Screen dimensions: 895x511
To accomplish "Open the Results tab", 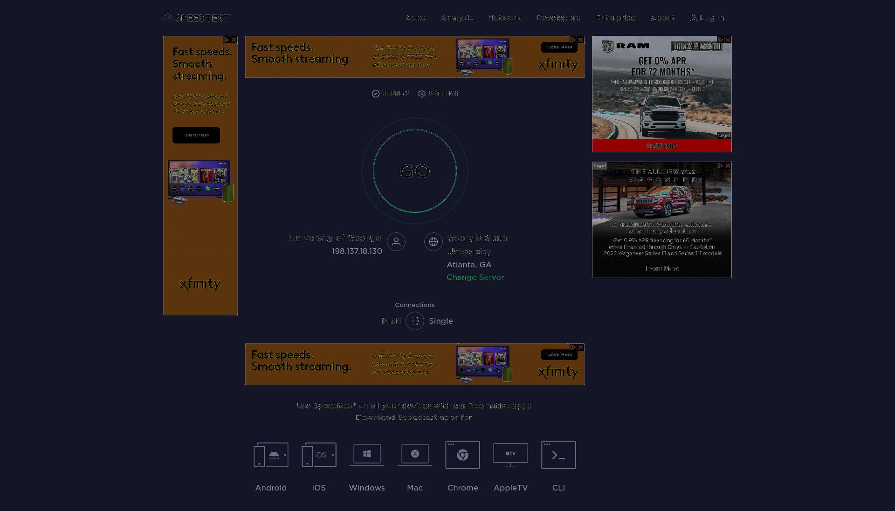I will 390,94.
